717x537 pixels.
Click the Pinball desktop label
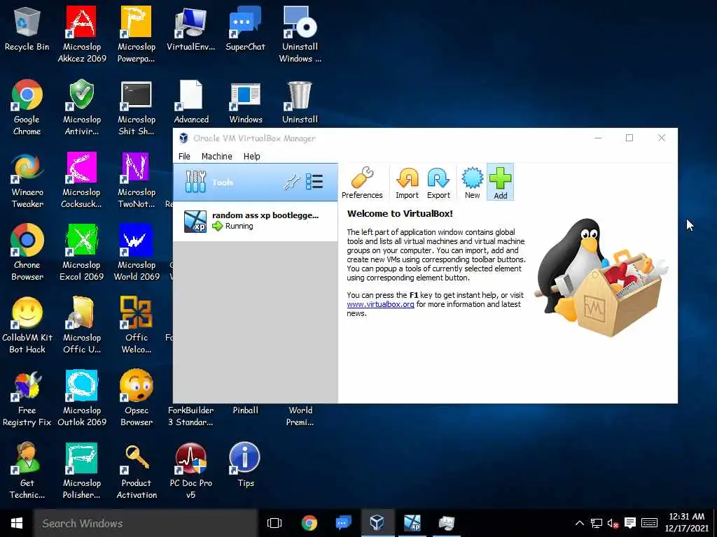point(246,410)
